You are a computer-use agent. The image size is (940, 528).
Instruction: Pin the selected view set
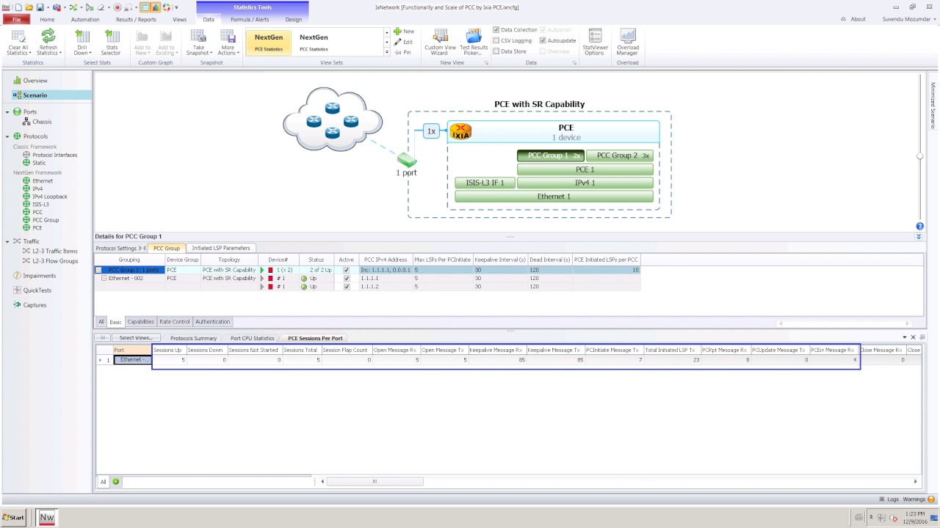(402, 52)
